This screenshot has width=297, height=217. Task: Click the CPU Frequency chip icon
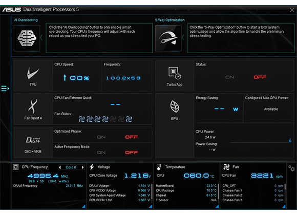coord(15,167)
